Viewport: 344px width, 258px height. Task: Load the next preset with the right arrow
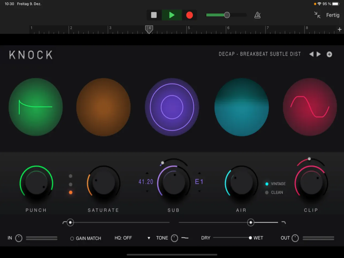(319, 54)
